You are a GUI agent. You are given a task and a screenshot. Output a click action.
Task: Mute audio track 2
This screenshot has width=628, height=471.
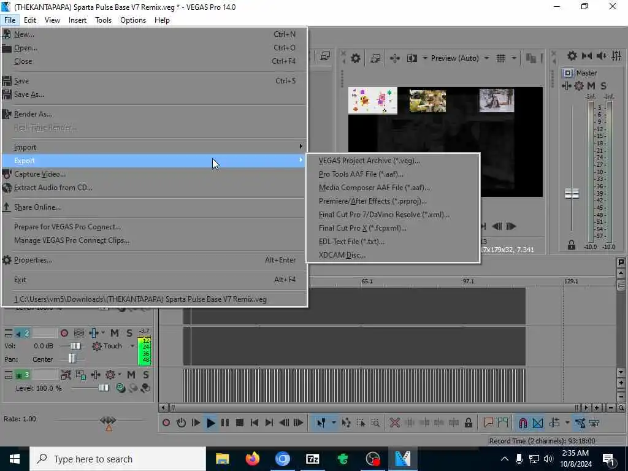pyautogui.click(x=115, y=333)
